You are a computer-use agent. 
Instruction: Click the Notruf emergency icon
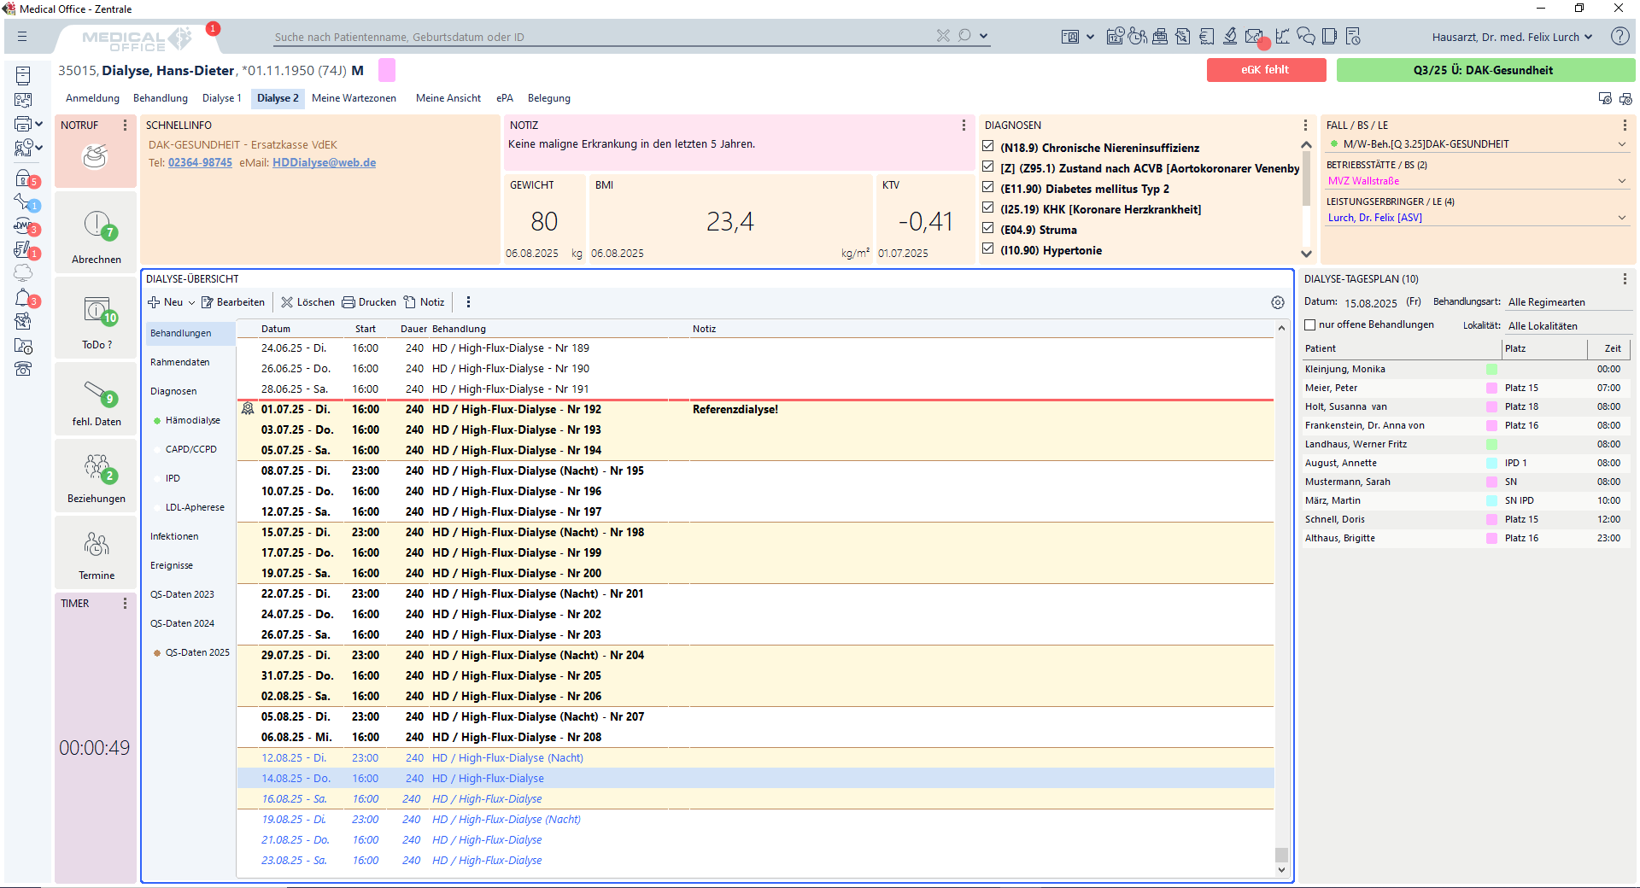pyautogui.click(x=95, y=156)
